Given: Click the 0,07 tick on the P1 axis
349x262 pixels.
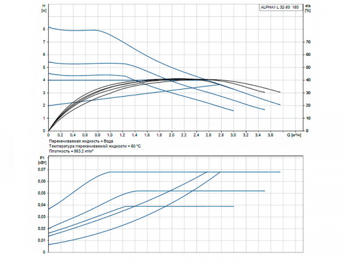Looking at the screenshot, I should click(42, 169).
